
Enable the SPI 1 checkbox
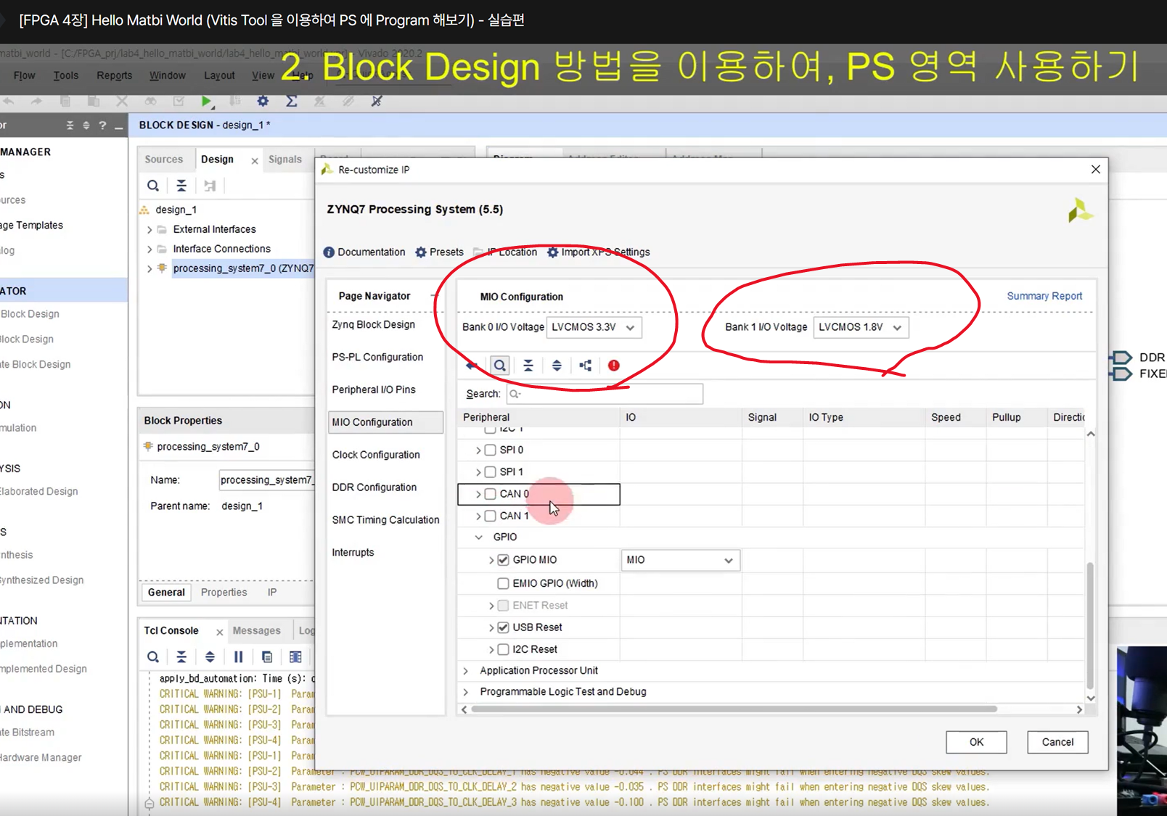coord(491,472)
